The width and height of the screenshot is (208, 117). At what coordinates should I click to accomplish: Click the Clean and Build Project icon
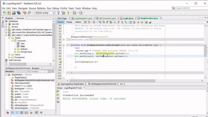[63, 13]
